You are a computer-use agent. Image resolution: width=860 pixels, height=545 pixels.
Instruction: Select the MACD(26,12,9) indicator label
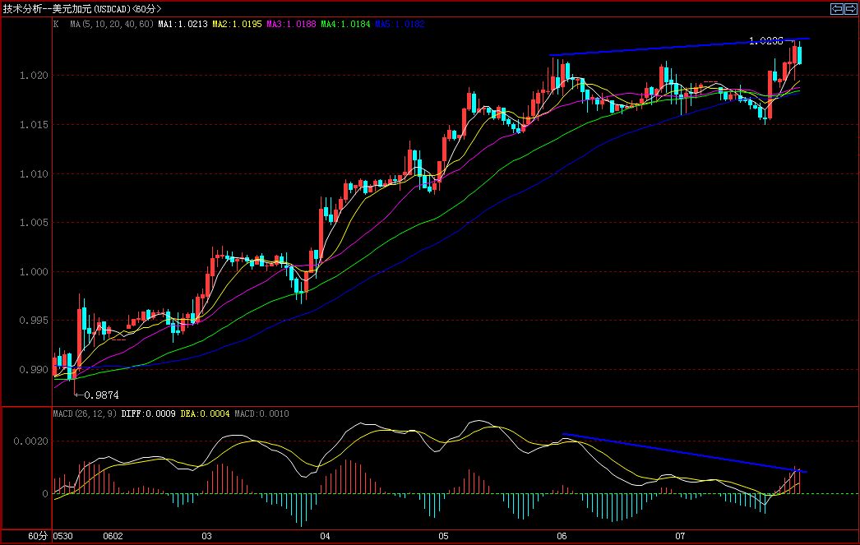point(85,413)
